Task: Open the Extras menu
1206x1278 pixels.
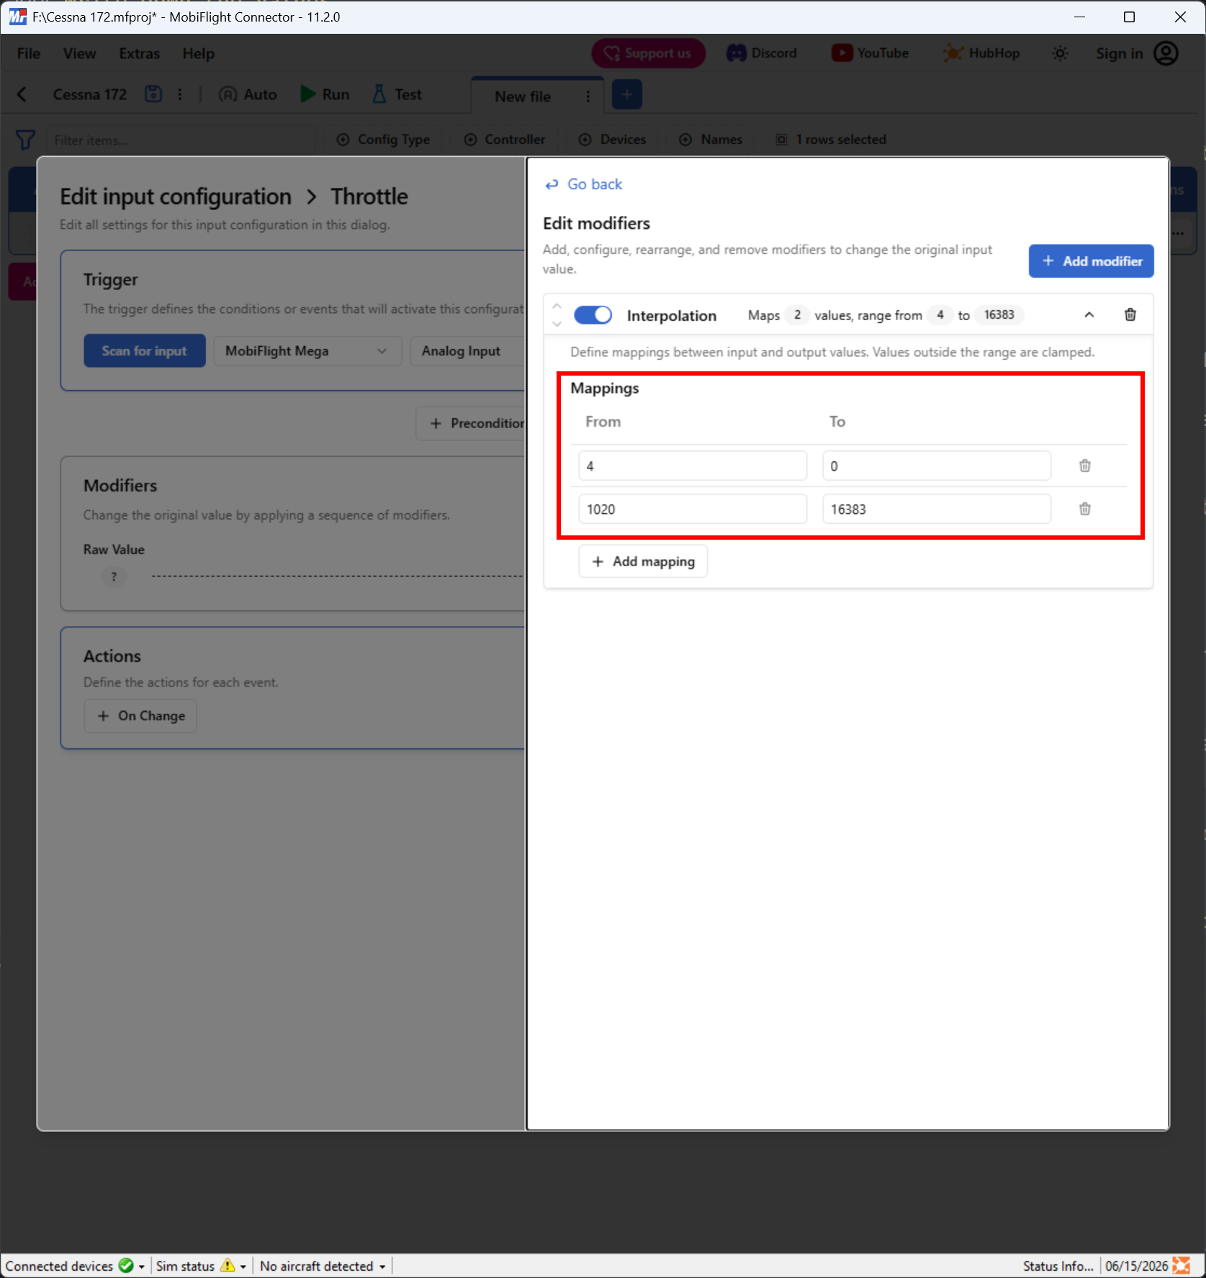Action: [x=139, y=53]
